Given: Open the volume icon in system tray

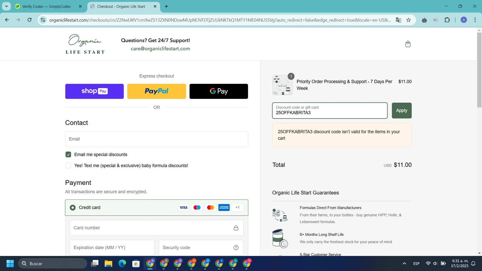Looking at the screenshot, I should coord(435,264).
